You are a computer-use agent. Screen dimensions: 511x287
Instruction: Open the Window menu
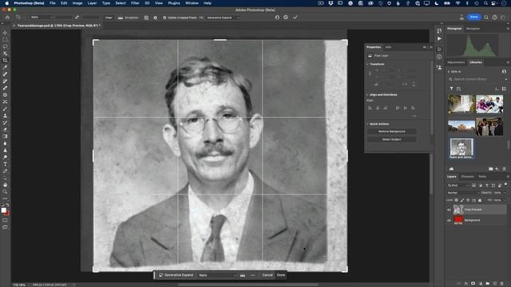(192, 3)
